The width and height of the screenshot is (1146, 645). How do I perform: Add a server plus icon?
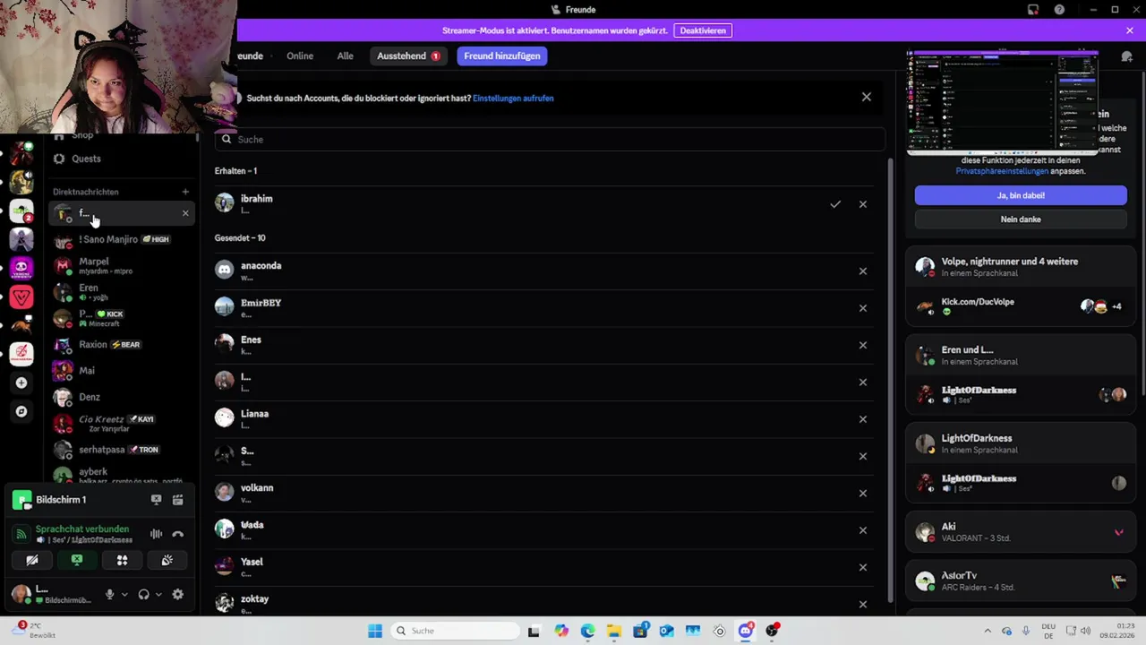(x=21, y=383)
